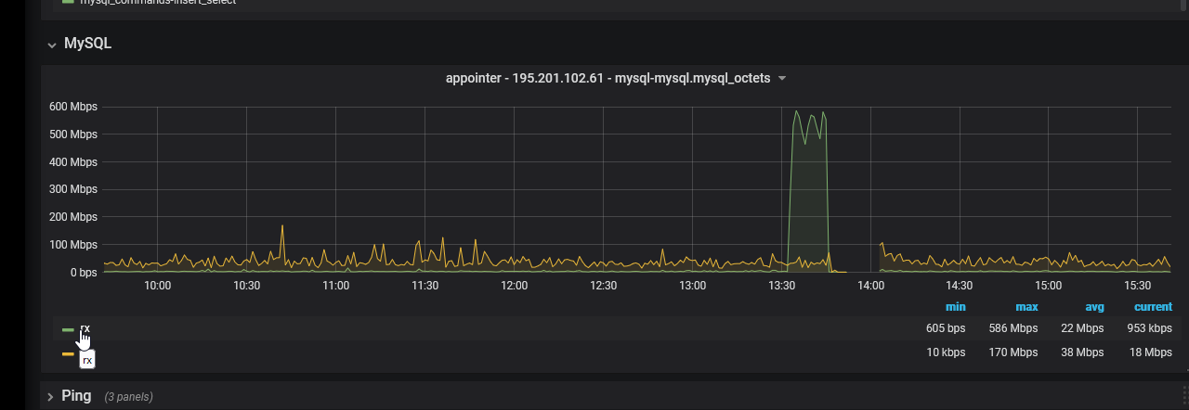1189x410 pixels.
Task: Click the 12:00 time axis label
Action: (514, 286)
